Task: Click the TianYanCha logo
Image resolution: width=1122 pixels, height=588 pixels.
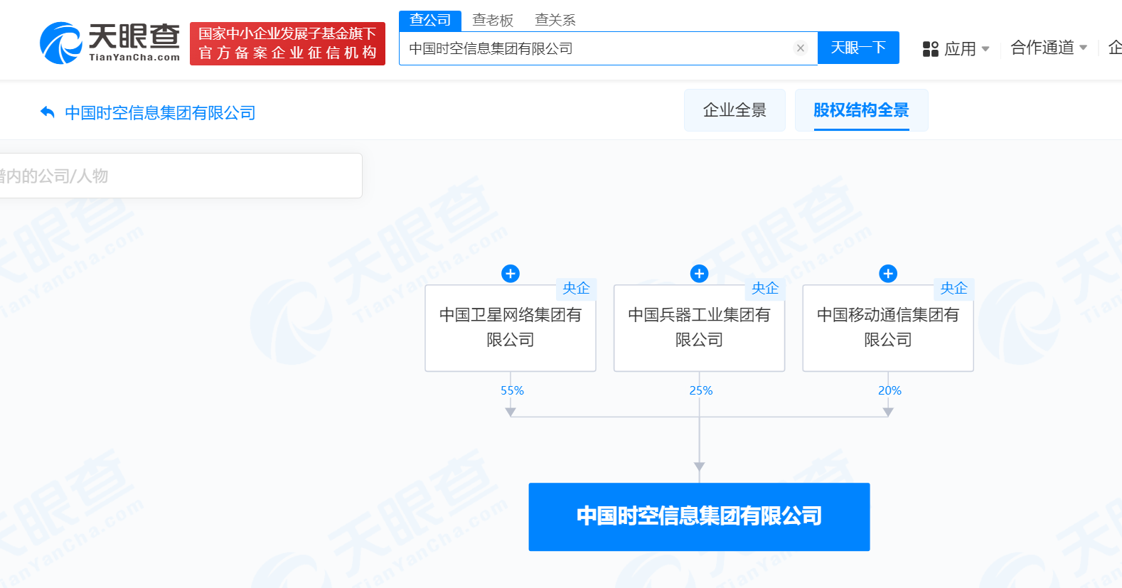Action: coord(110,43)
